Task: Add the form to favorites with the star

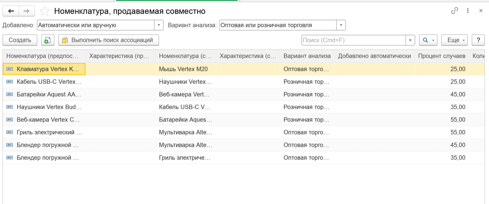Action: click(45, 11)
